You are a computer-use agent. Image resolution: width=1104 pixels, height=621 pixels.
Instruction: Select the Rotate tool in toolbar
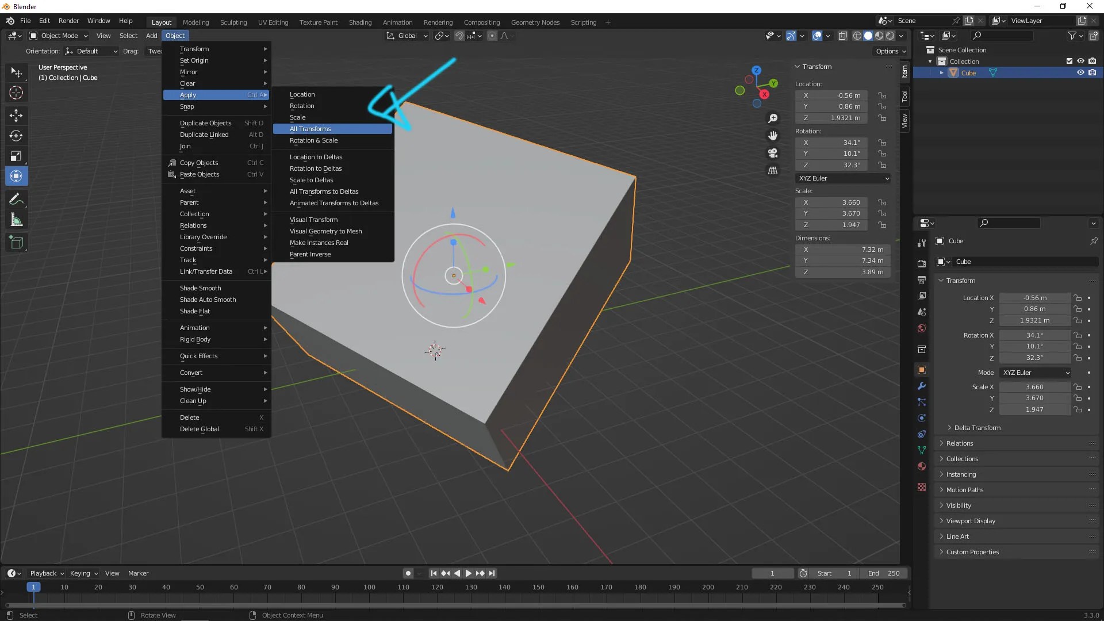(16, 136)
